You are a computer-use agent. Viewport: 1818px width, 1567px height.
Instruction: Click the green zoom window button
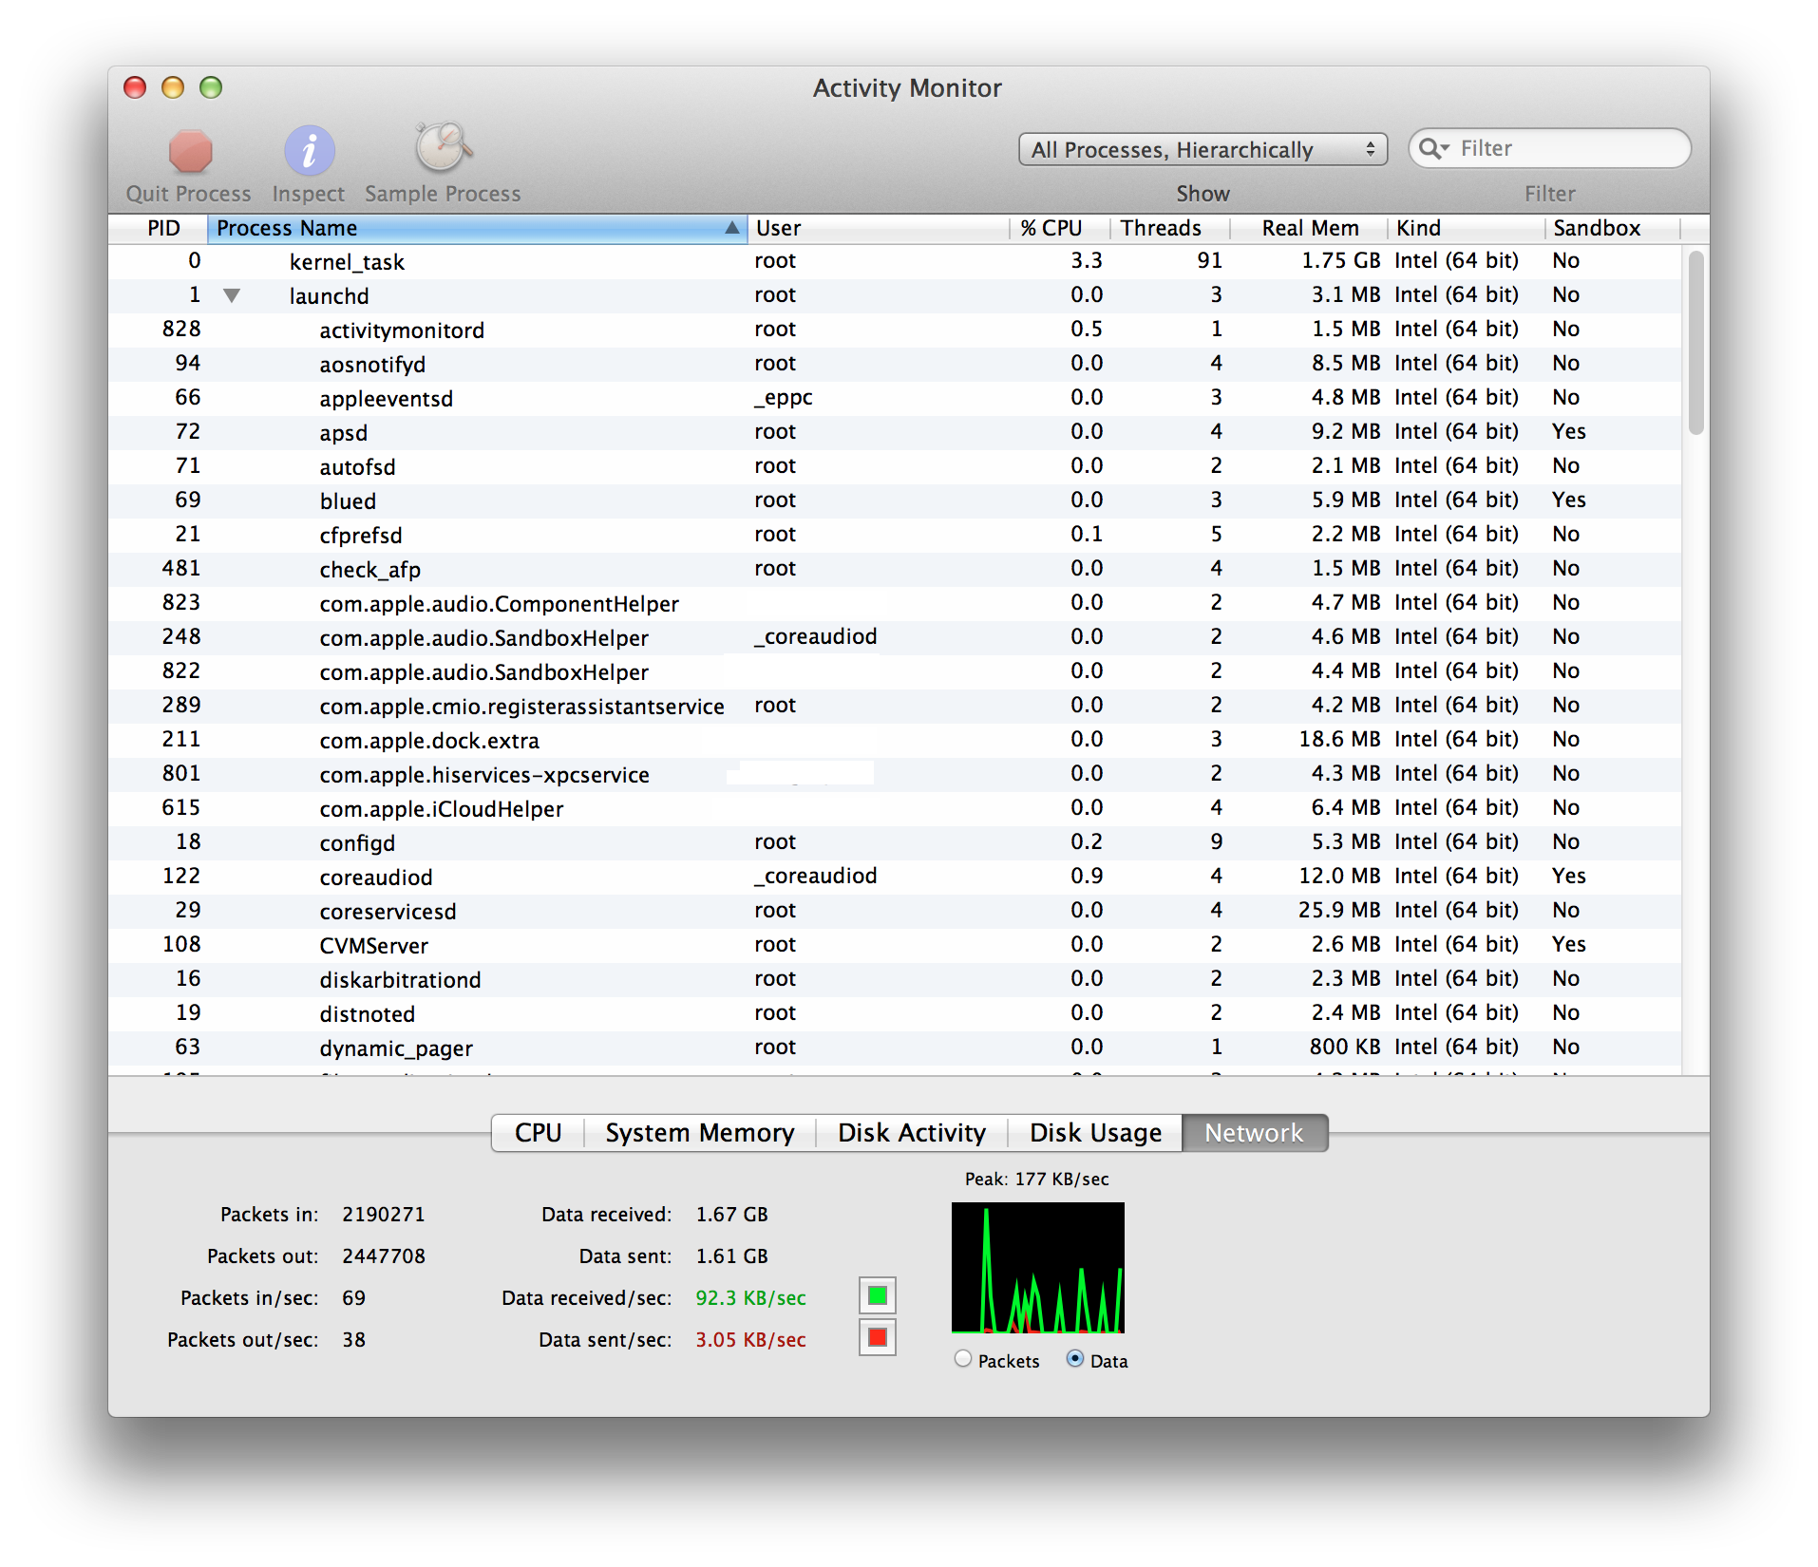click(211, 87)
